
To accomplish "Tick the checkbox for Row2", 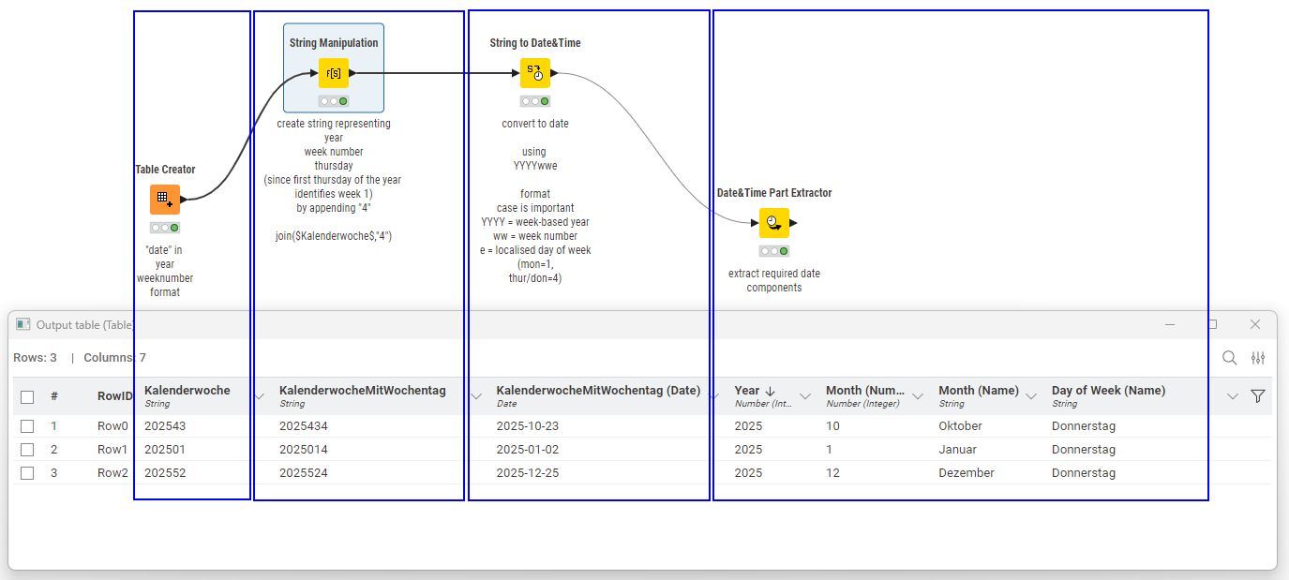I will [27, 473].
